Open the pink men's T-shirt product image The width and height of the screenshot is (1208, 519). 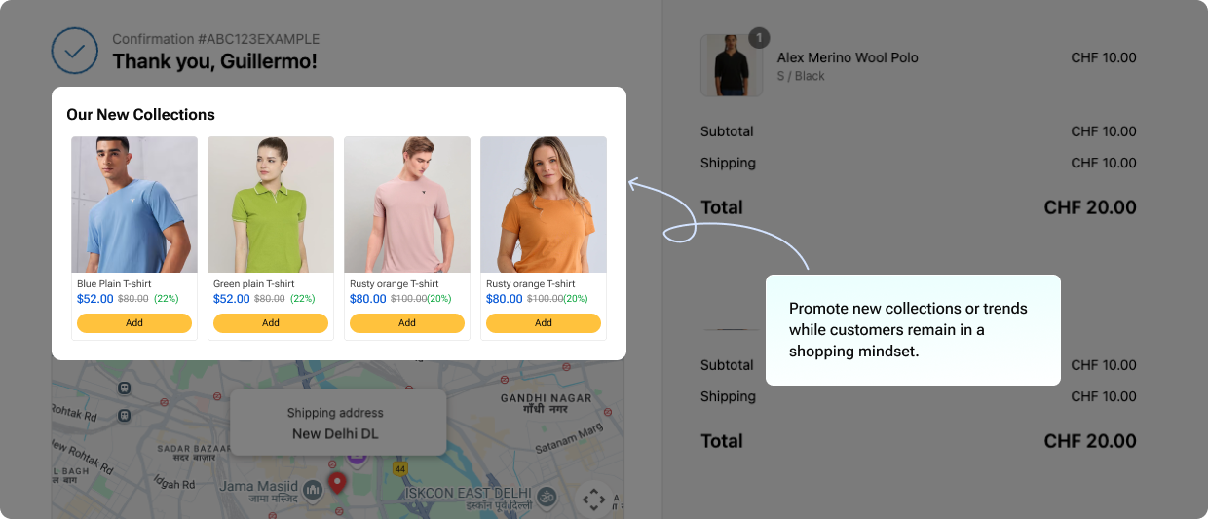pyautogui.click(x=407, y=204)
